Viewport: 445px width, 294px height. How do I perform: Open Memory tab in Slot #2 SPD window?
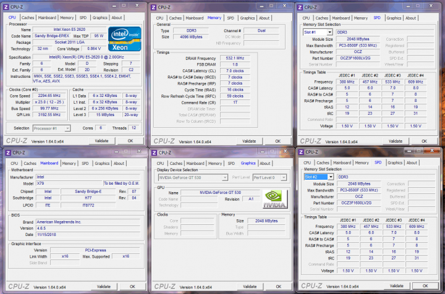pos(362,162)
